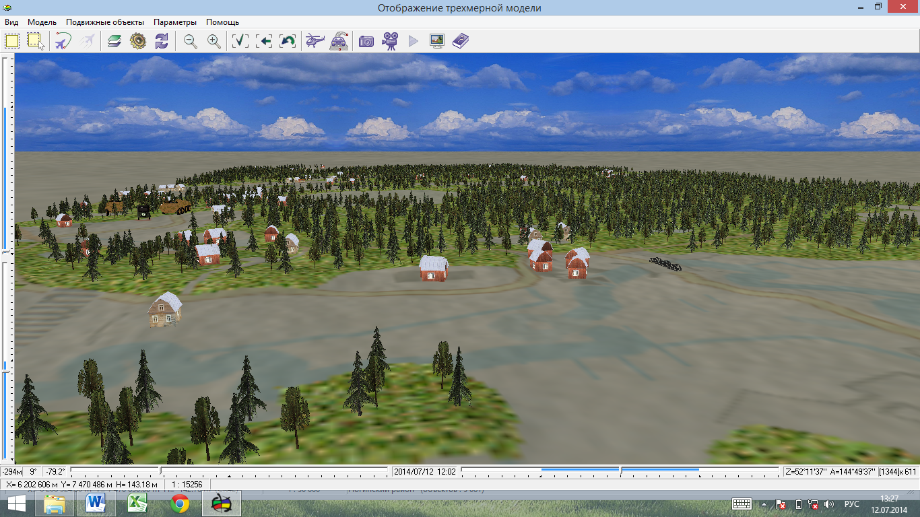Open the Помощь menu
Image resolution: width=920 pixels, height=517 pixels.
coord(223,22)
